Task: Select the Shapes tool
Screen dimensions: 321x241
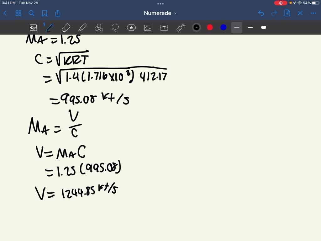Action: (x=98, y=28)
